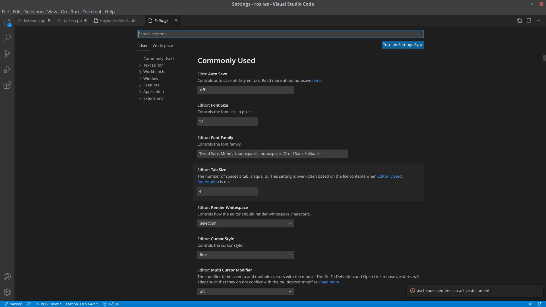This screenshot has width=546, height=307.
Task: Switch to the Workspace settings tab
Action: (x=162, y=45)
